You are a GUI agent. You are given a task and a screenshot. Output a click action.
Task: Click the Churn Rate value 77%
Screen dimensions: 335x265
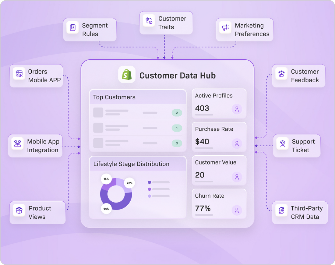pyautogui.click(x=203, y=208)
